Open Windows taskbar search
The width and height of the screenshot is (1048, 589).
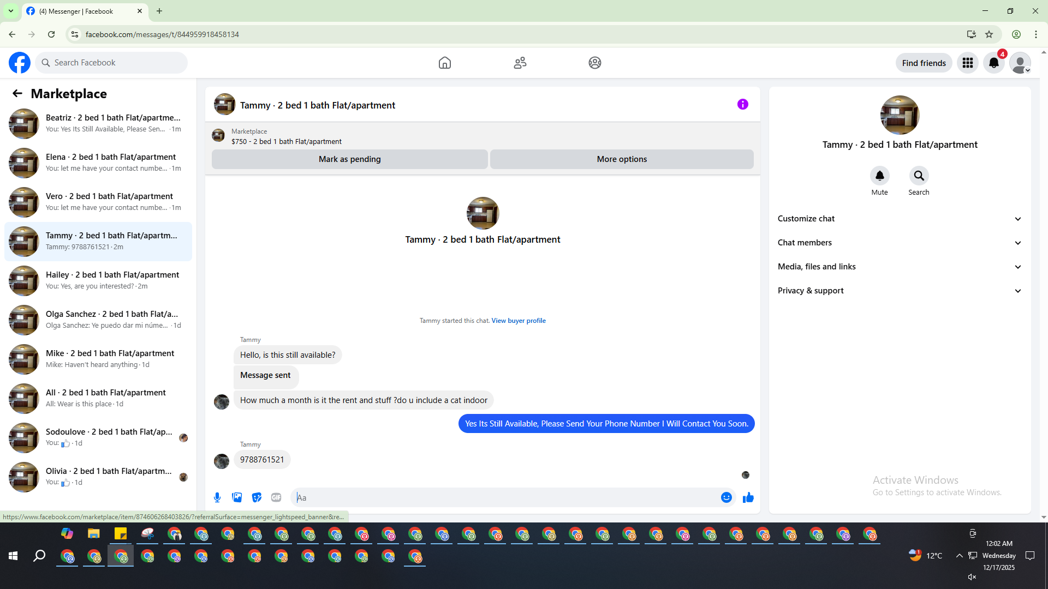click(x=39, y=556)
